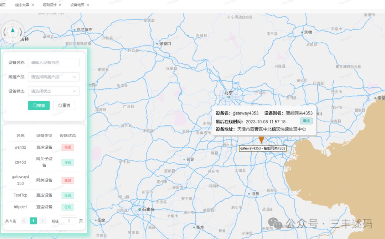Rotate the map counterclockwise with the left compass arc
This screenshot has height=239, width=385.
(4, 32)
